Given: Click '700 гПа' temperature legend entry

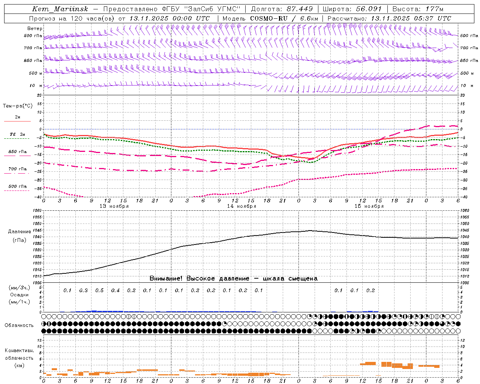Looking at the screenshot, I should click(18, 169).
